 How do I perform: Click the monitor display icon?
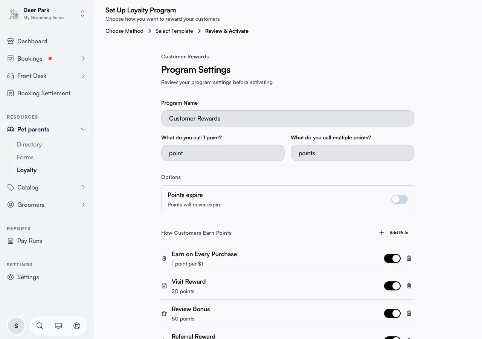pos(58,326)
